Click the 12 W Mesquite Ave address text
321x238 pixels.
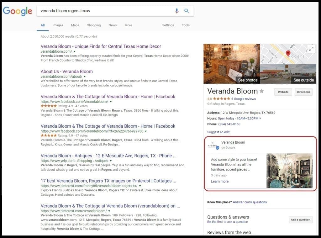click(x=248, y=113)
